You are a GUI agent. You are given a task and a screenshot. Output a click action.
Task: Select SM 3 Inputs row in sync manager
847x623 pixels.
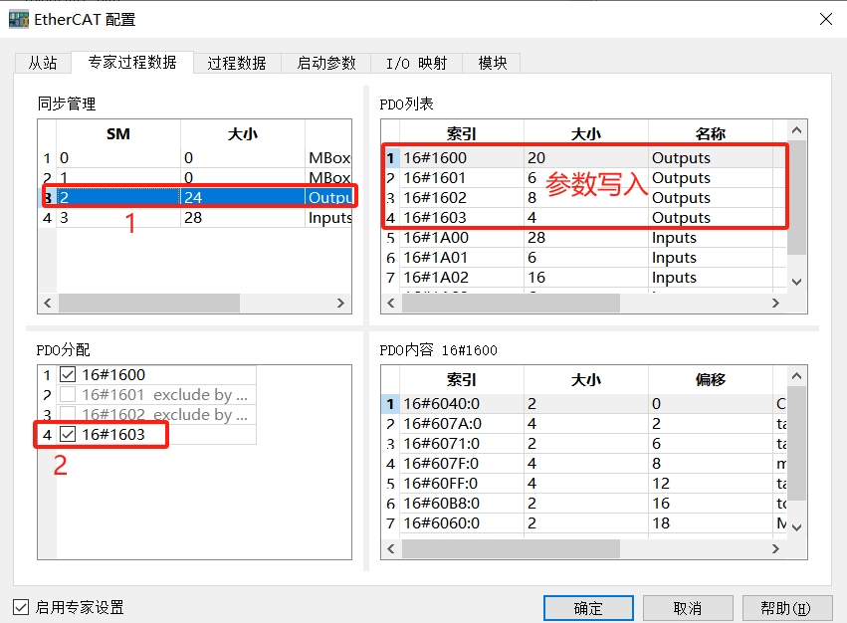(199, 218)
